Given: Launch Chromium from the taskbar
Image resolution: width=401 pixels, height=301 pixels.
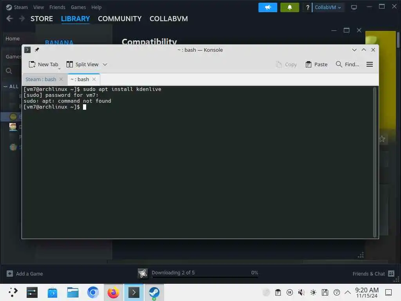Looking at the screenshot, I should coord(93,292).
